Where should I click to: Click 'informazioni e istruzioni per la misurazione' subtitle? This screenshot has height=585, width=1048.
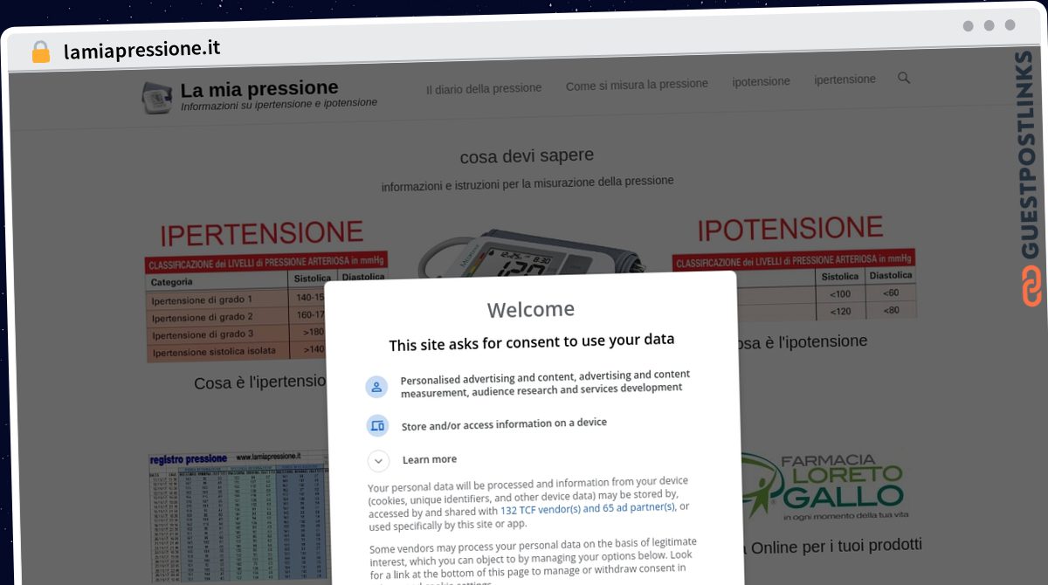tap(527, 183)
